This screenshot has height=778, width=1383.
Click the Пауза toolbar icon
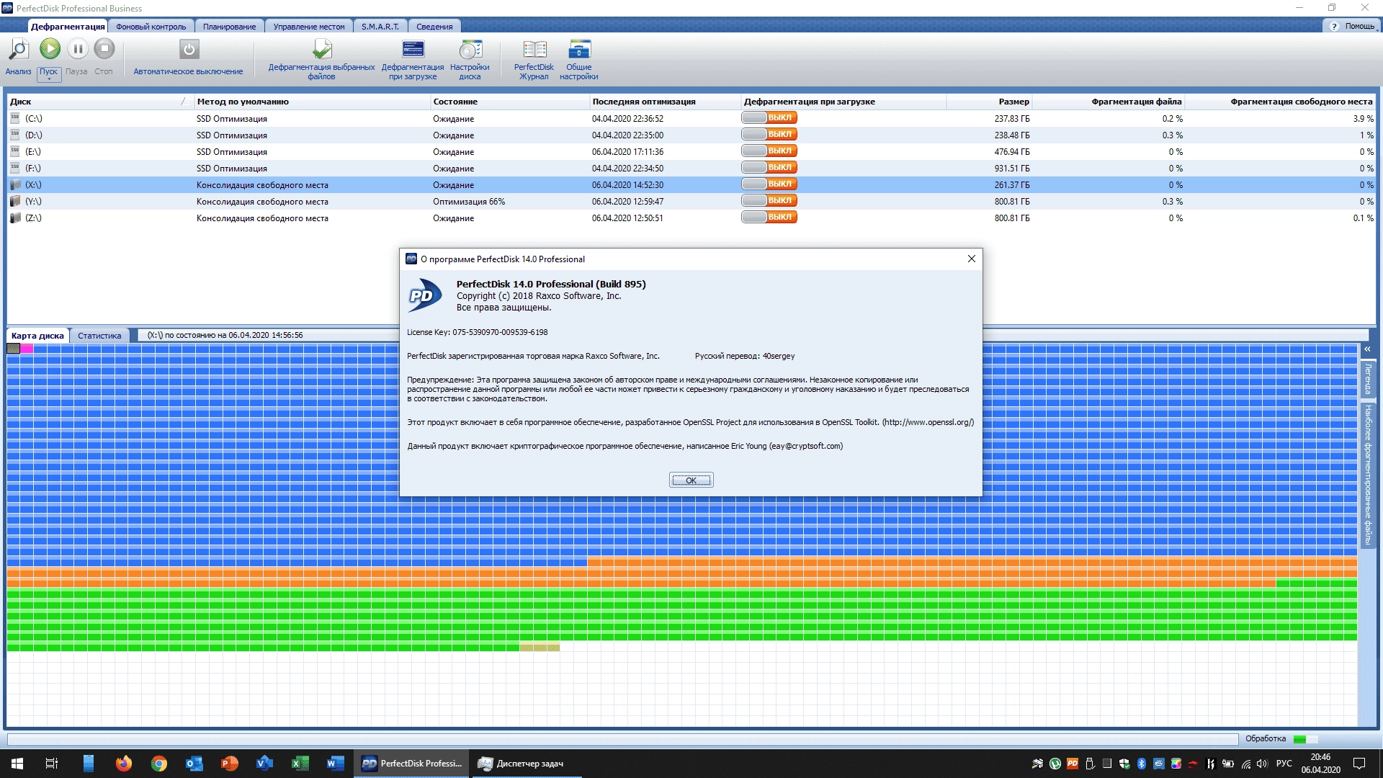tap(77, 49)
